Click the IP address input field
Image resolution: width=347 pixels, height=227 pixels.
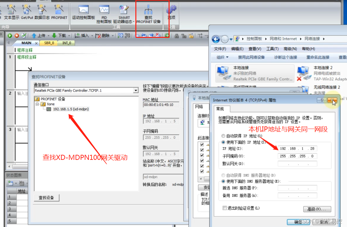(297, 149)
